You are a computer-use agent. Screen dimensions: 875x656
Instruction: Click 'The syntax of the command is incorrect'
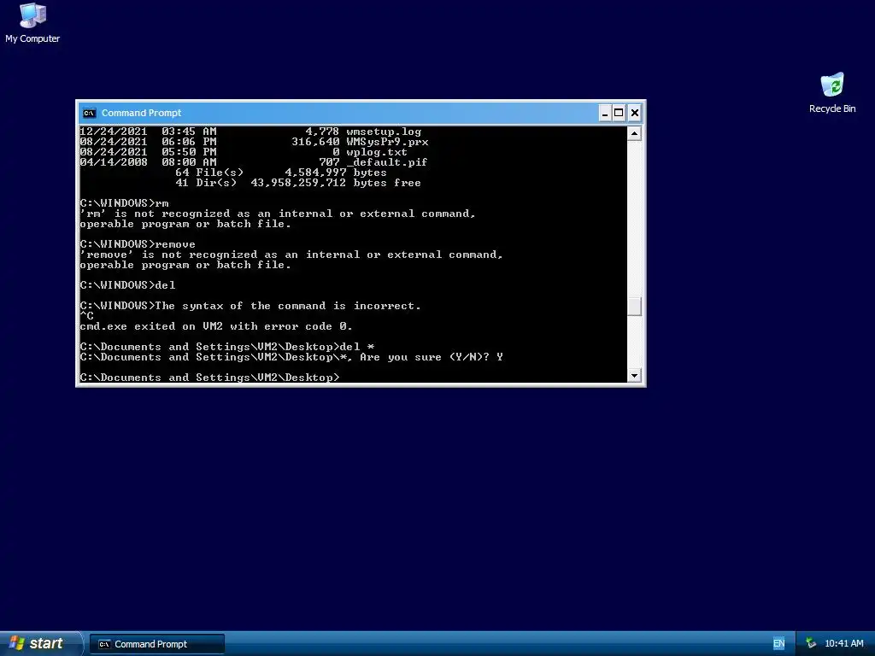pyautogui.click(x=288, y=306)
